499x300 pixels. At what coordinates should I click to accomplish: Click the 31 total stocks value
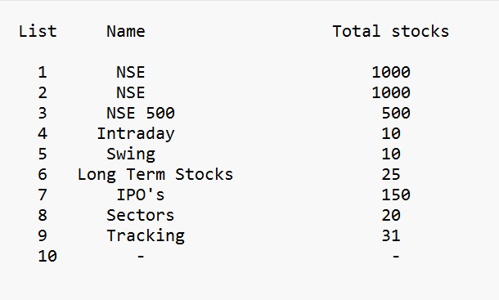point(391,236)
